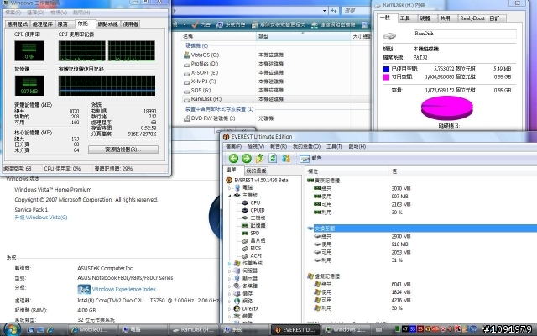Open EVEREST 報告(R) menu
The height and width of the screenshot is (336, 537).
[x=279, y=146]
